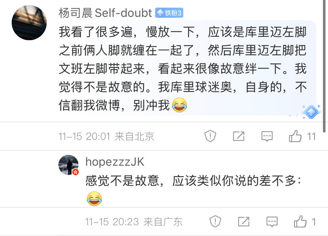Tap repost icon on the 11-15 20:01 comment
328x236 pixels.
click(x=239, y=136)
